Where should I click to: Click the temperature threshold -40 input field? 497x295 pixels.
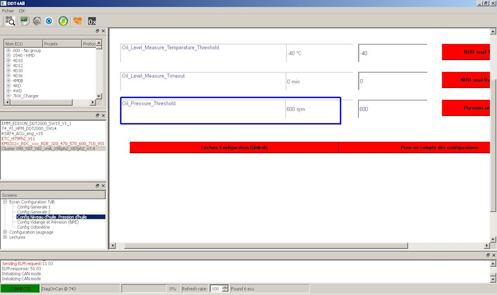(393, 53)
